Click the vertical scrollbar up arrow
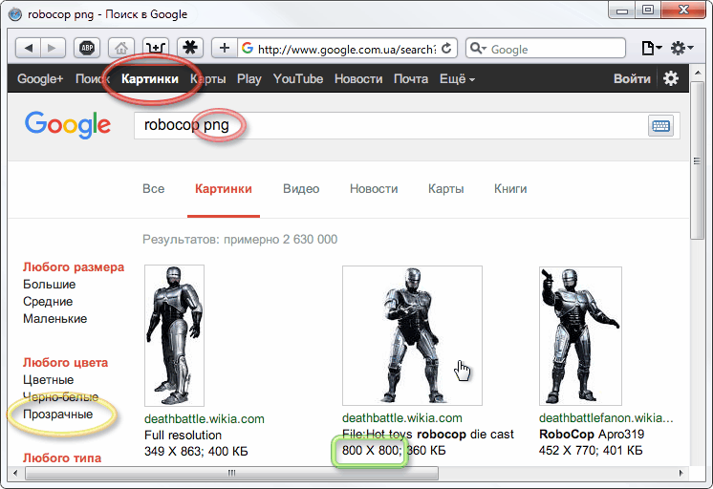The image size is (713, 489). (697, 73)
